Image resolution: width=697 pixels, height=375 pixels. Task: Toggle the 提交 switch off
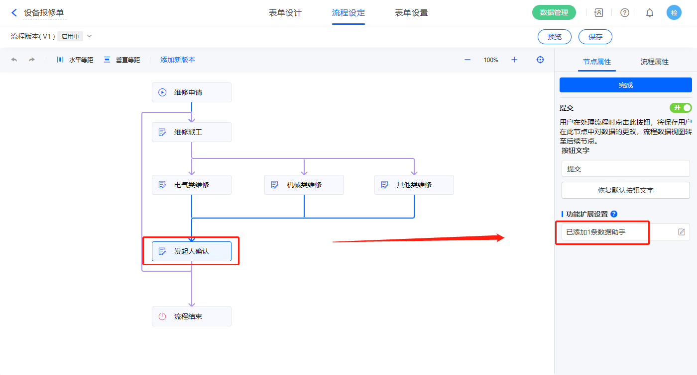(681, 108)
